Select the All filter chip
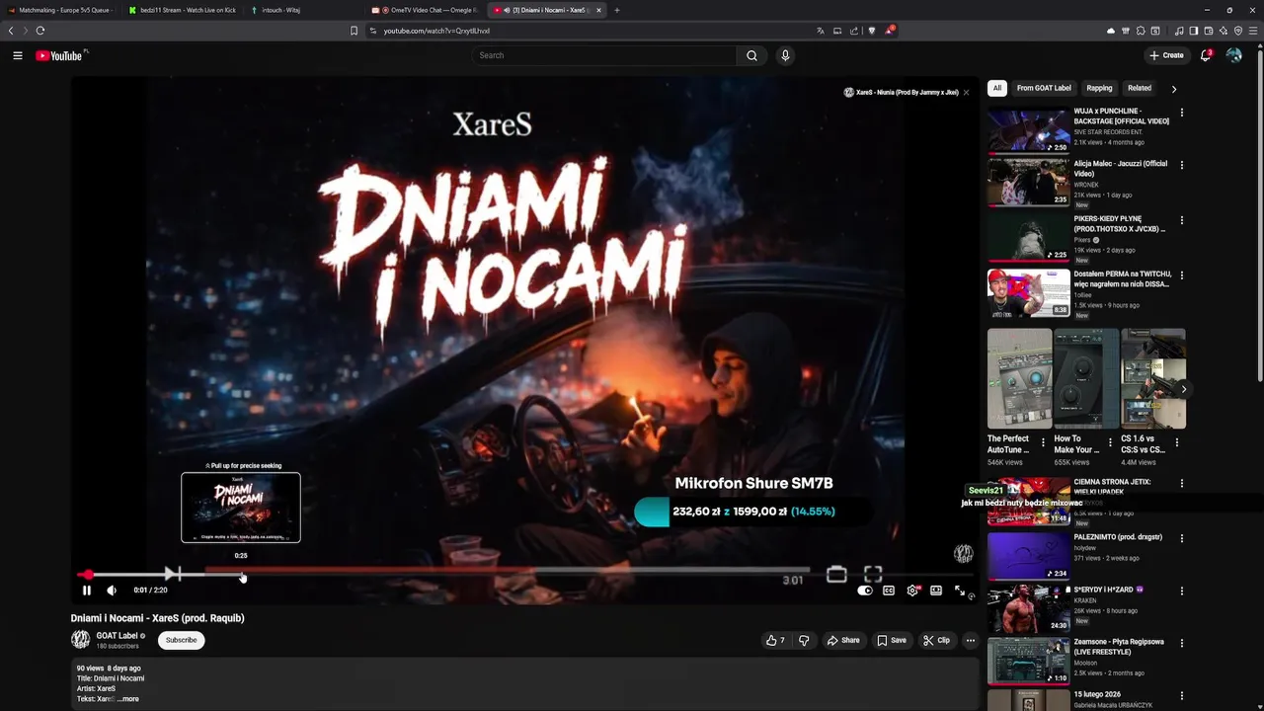The height and width of the screenshot is (711, 1264). click(x=997, y=88)
